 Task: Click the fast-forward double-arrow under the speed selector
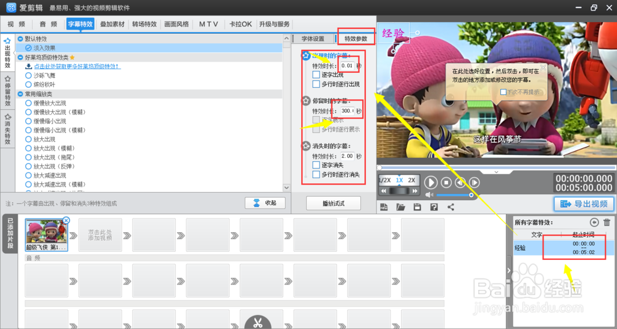[x=415, y=191]
